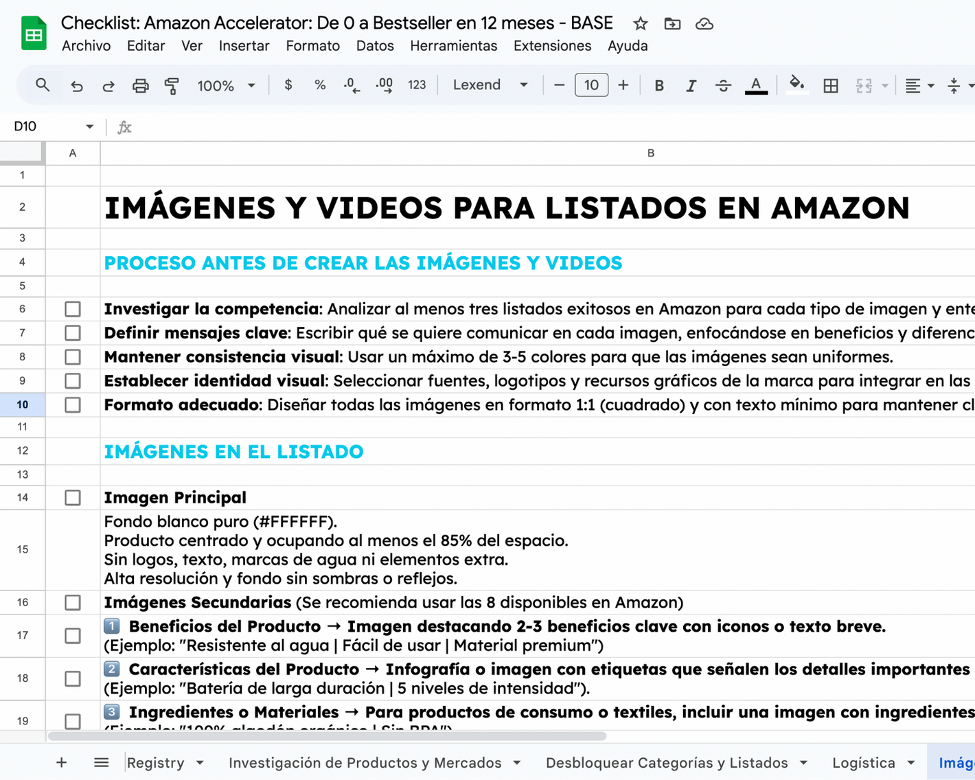This screenshot has height=780, width=975.
Task: Switch to the Logística sheet tab
Action: (x=864, y=763)
